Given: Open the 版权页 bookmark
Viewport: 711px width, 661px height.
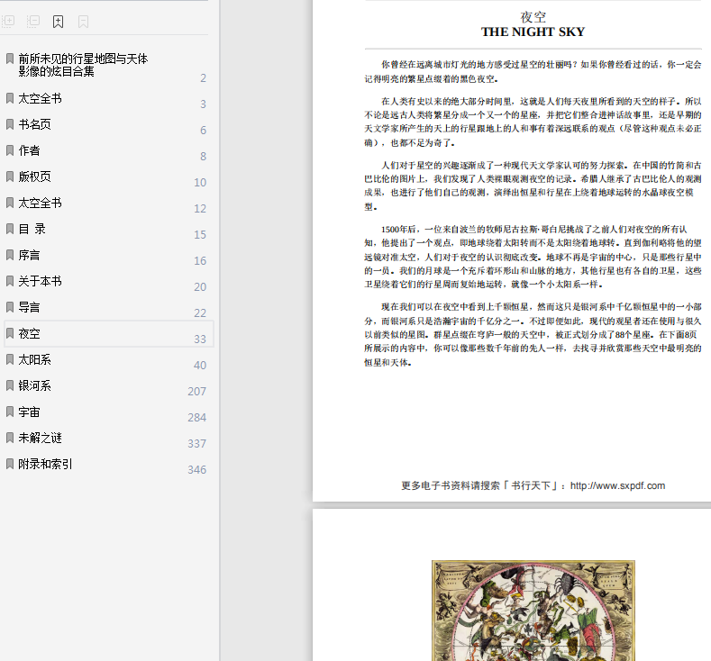Looking at the screenshot, I should tap(108, 177).
